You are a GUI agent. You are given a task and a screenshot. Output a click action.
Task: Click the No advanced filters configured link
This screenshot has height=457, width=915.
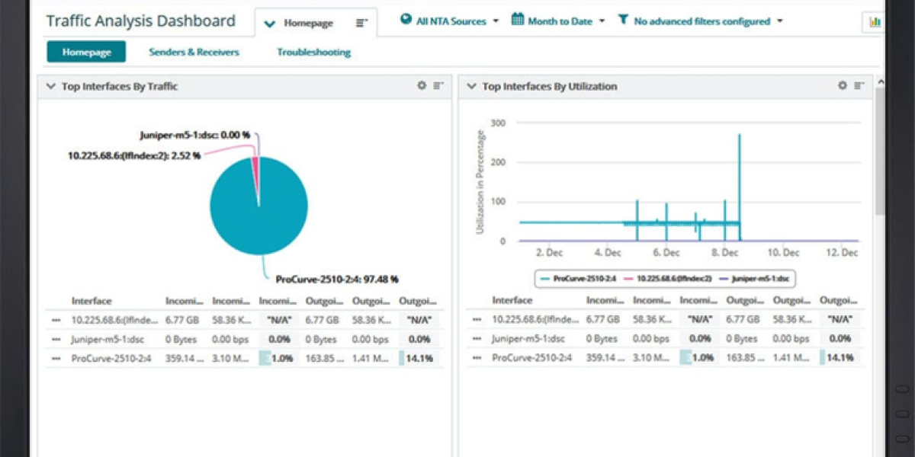[x=701, y=21]
